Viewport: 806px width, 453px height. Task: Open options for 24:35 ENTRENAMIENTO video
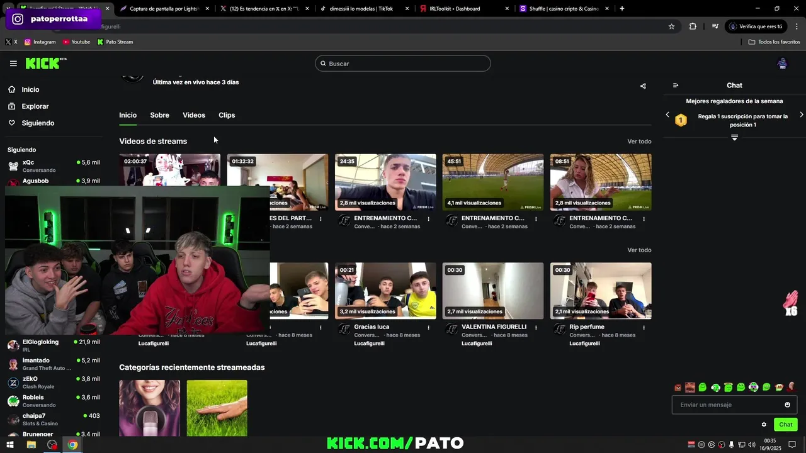point(429,219)
